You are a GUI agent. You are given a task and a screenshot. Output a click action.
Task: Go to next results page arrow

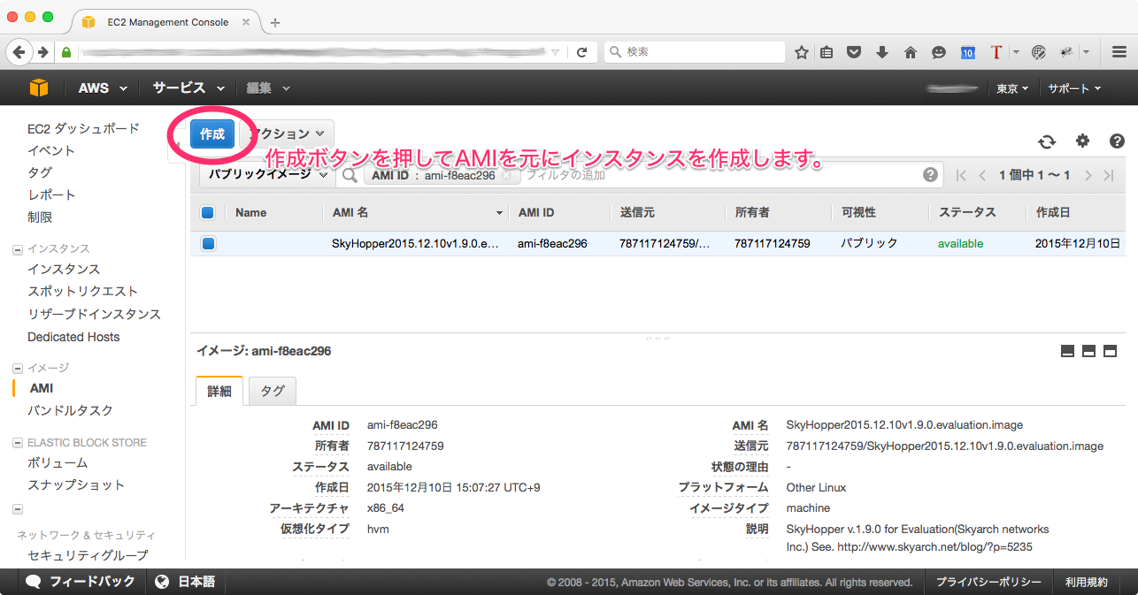tap(1088, 175)
